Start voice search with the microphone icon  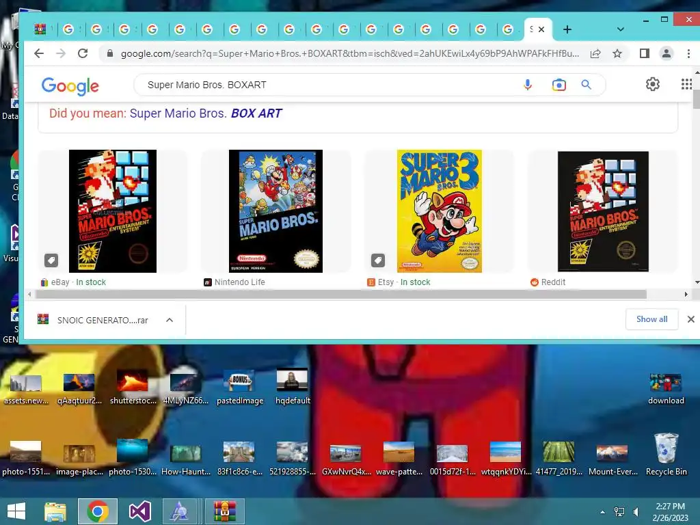click(x=528, y=85)
